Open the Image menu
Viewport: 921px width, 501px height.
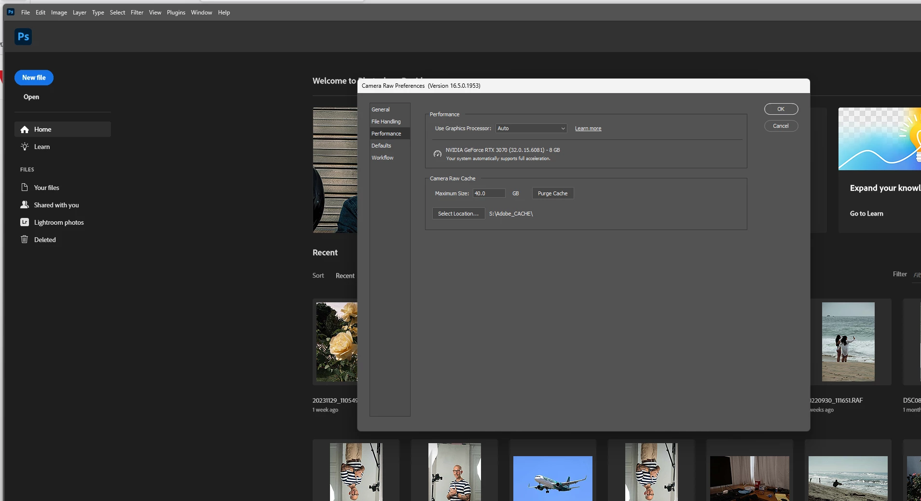click(59, 13)
